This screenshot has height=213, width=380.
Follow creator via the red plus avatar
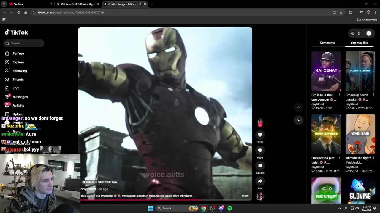coord(260,125)
